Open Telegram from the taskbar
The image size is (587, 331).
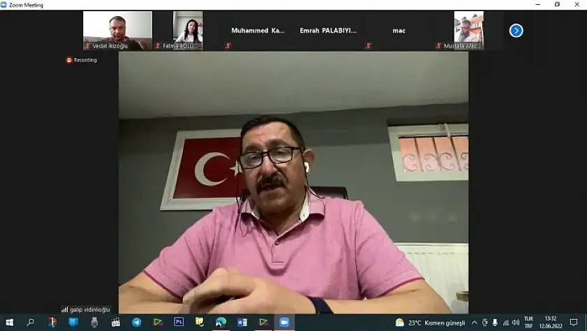click(x=136, y=322)
